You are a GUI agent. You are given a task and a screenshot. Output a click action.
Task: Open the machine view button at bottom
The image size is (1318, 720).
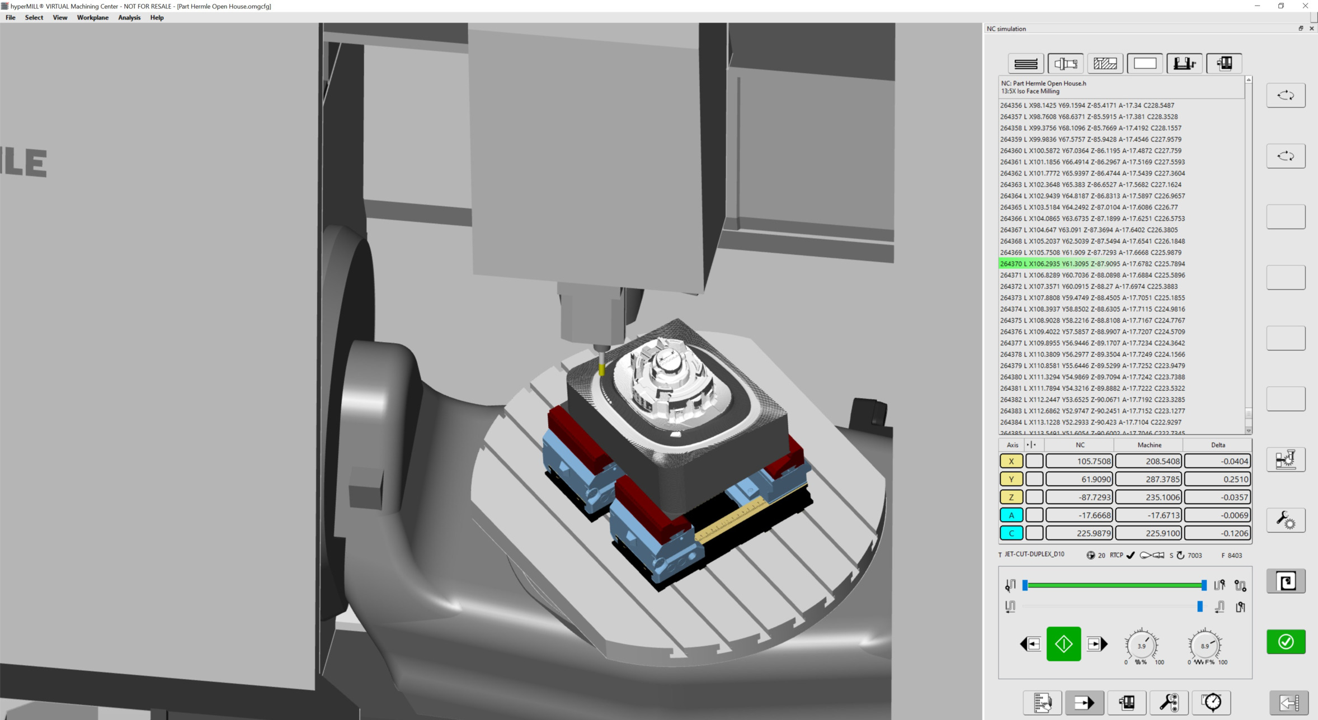point(1127,703)
